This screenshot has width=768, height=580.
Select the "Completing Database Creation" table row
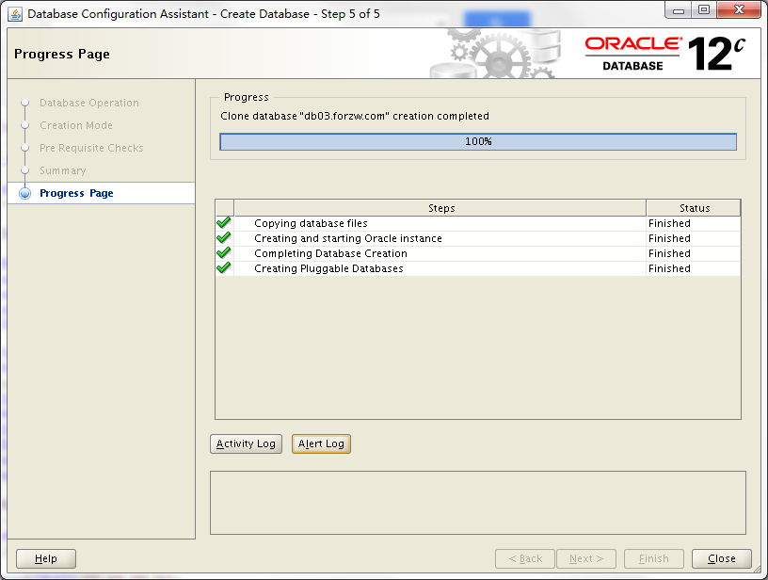(x=424, y=252)
